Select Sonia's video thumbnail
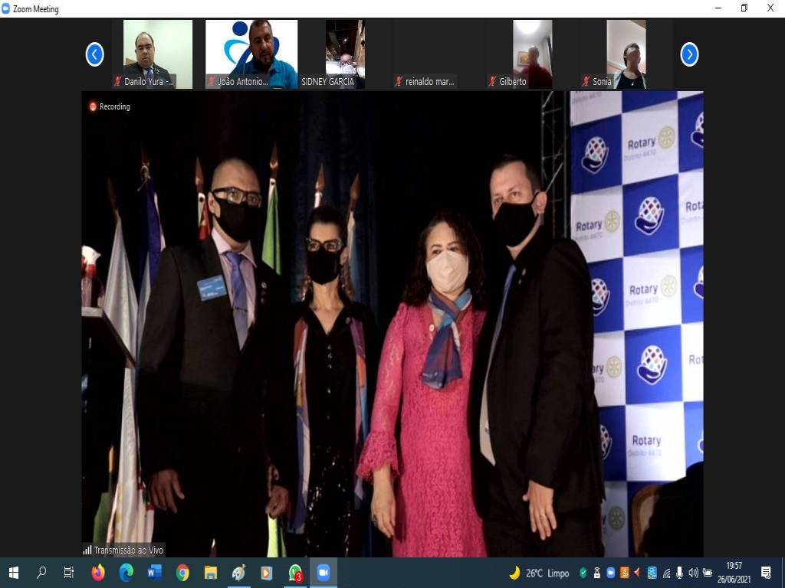The image size is (785, 588). 626,54
